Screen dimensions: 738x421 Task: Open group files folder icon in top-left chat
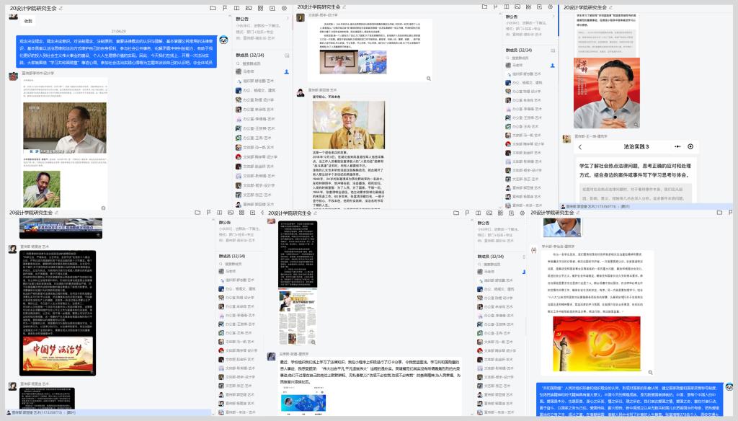click(213, 7)
